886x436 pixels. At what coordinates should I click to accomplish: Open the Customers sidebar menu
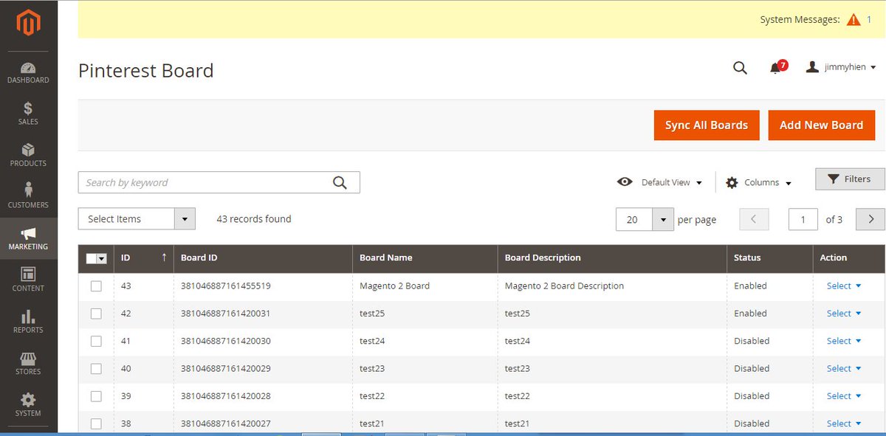coord(28,196)
